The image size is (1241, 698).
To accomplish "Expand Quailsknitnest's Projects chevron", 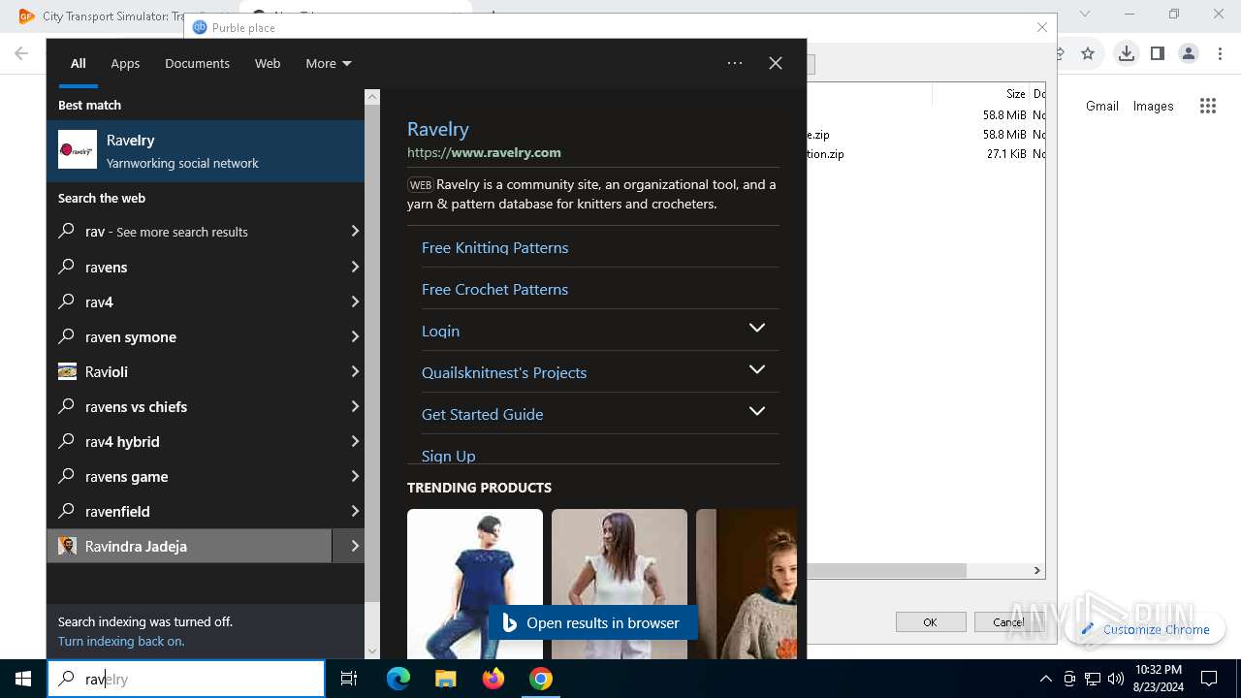I will pyautogui.click(x=757, y=370).
